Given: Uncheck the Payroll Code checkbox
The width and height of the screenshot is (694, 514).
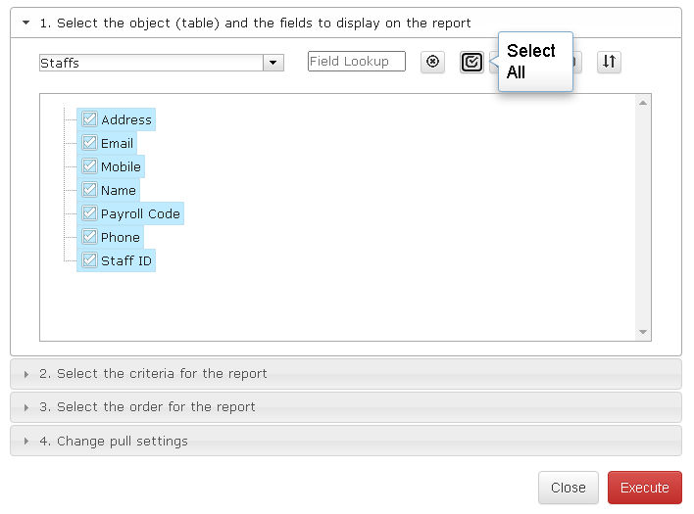Looking at the screenshot, I should pyautogui.click(x=89, y=213).
